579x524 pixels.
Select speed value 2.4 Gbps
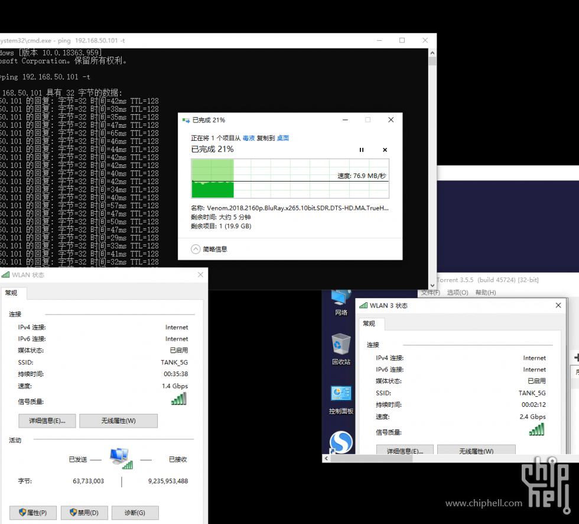point(532,416)
